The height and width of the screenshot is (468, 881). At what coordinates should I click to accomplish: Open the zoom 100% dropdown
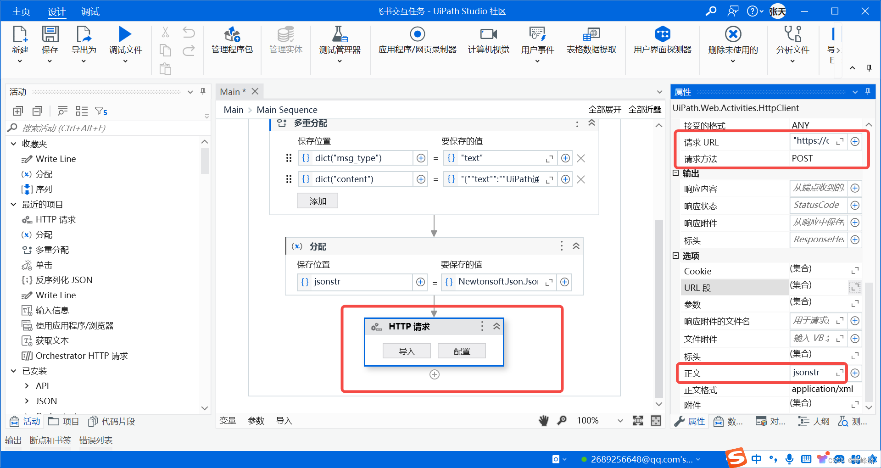pos(620,421)
